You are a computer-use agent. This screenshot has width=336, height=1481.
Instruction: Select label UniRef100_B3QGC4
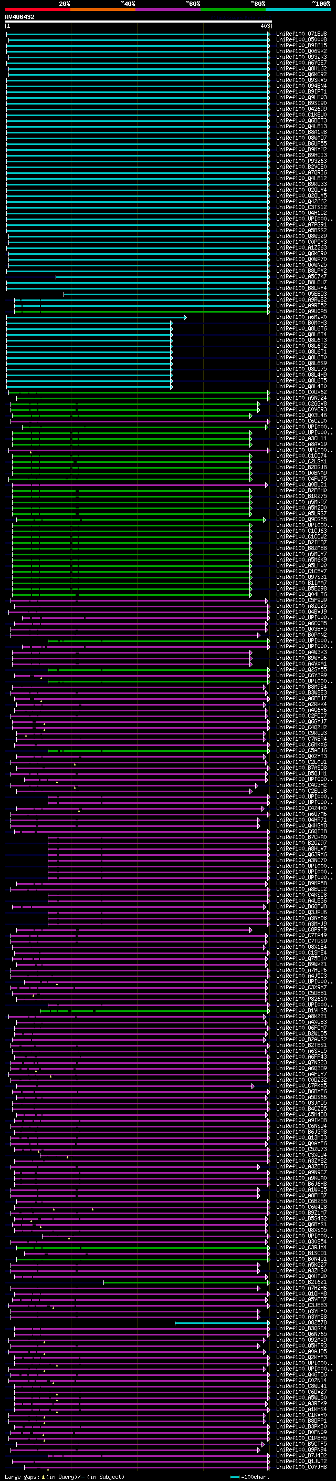pyautogui.click(x=301, y=1329)
